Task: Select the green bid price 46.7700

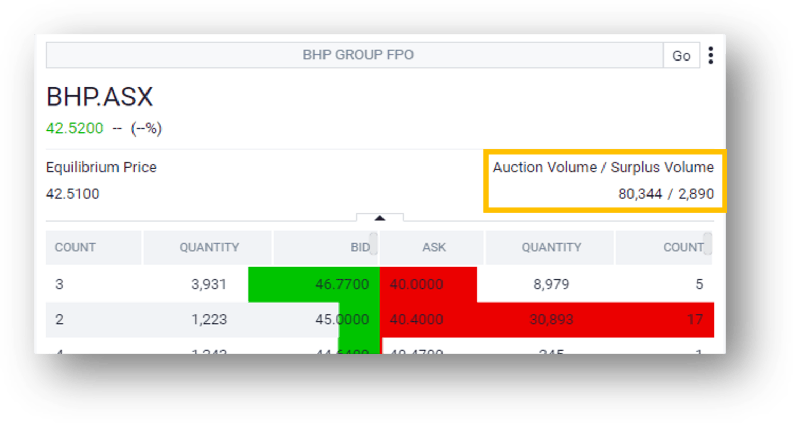Action: [343, 284]
